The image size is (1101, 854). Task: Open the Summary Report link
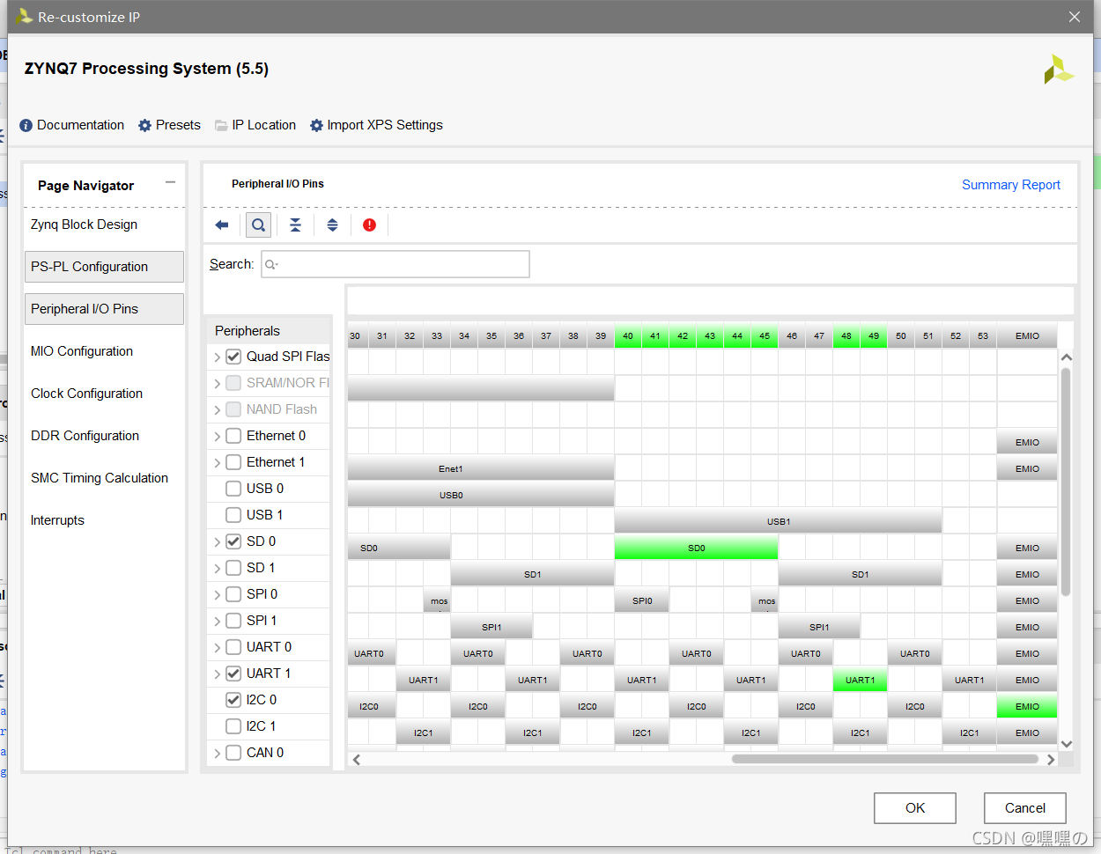(x=1010, y=185)
